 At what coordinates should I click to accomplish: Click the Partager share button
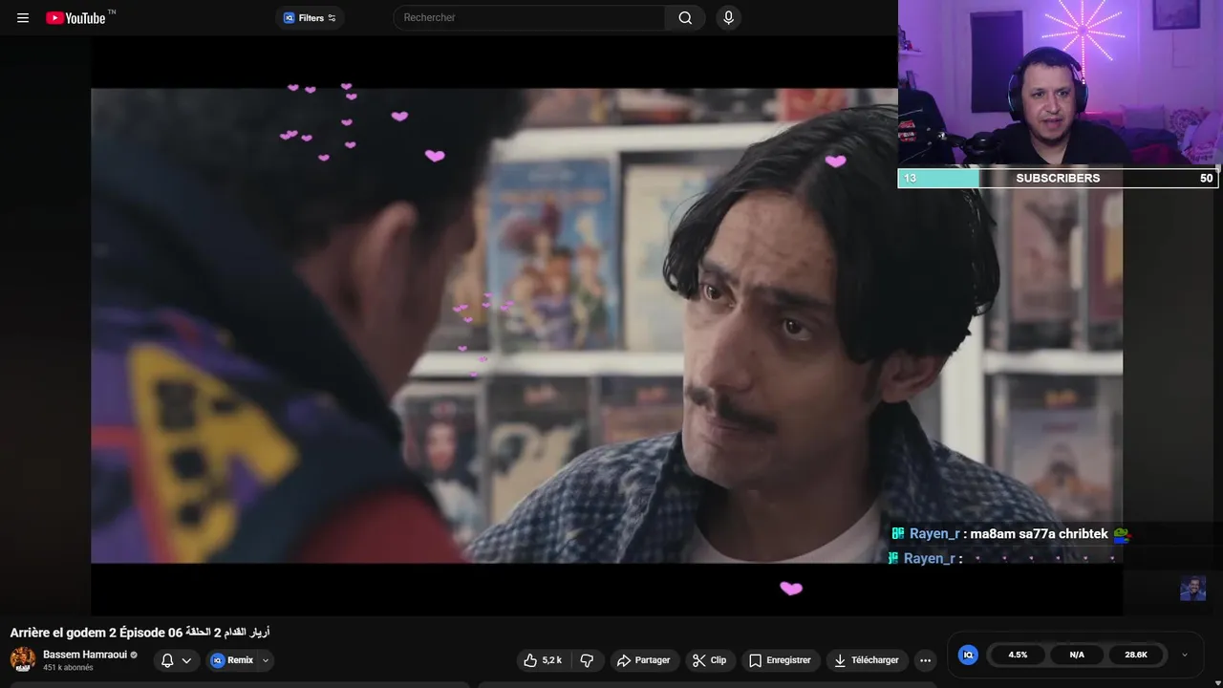643,660
